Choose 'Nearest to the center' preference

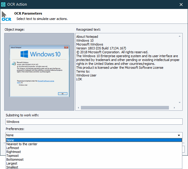(22, 144)
